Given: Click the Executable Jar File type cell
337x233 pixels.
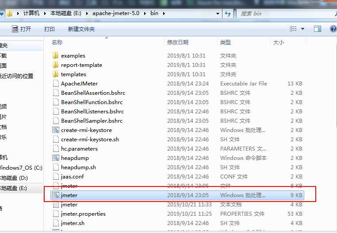Looking at the screenshot, I should [244, 84].
